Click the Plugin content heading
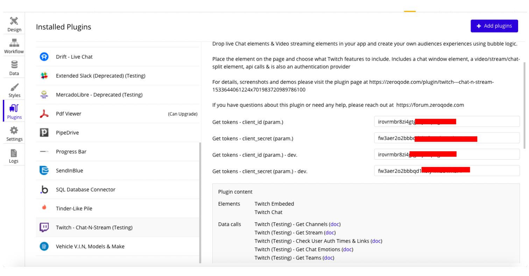This screenshot has height=276, width=529. click(235, 192)
